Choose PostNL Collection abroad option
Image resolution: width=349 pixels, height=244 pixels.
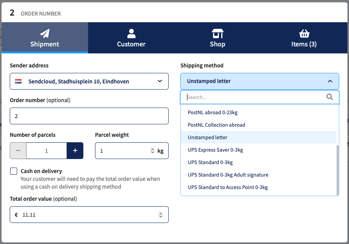pos(259,125)
